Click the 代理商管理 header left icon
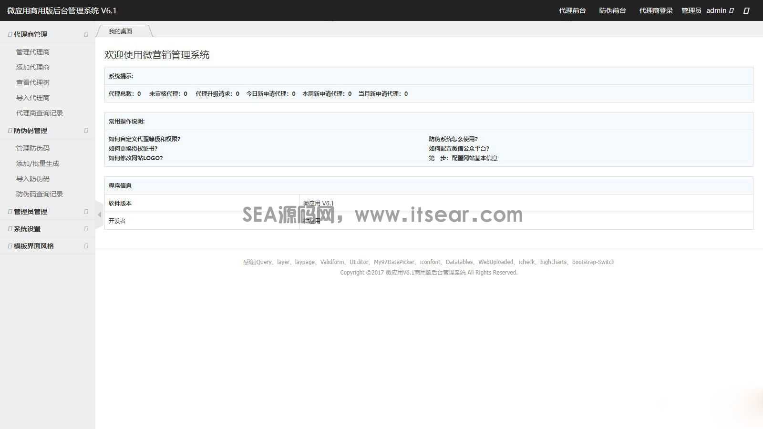Screen dimensions: 763x429 coord(10,34)
